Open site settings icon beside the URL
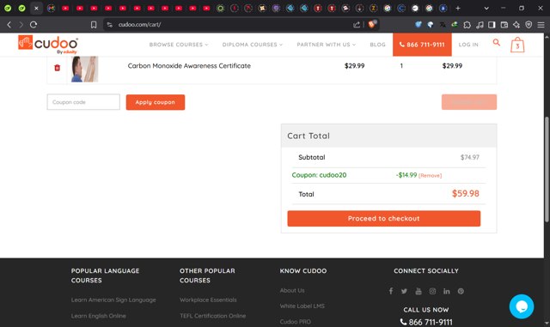Viewport: 550px width, 327px height. click(x=110, y=25)
